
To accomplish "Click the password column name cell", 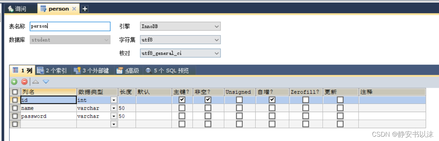I will pyautogui.click(x=48, y=116).
